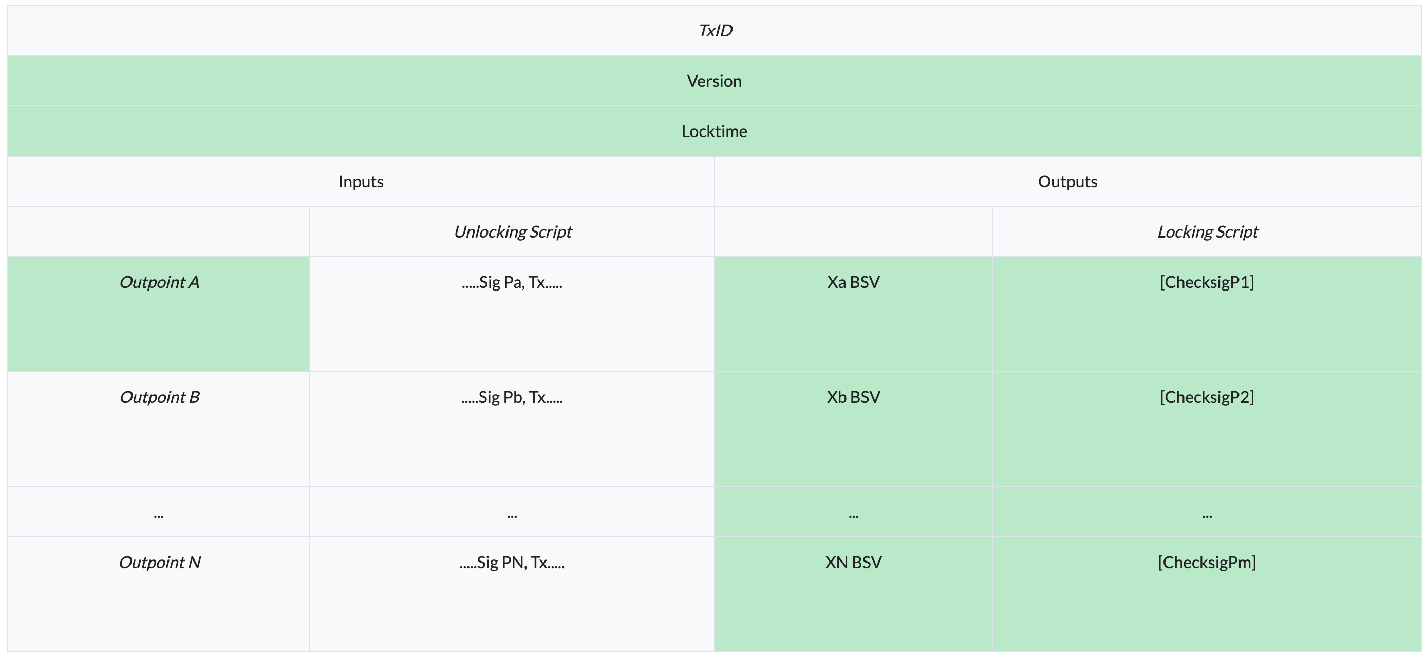Click the TxID header cell

click(715, 30)
